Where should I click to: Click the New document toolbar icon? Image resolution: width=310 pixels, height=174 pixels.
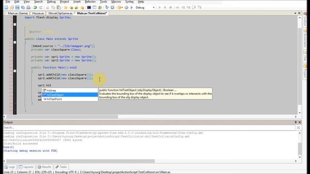(x=6, y=8)
